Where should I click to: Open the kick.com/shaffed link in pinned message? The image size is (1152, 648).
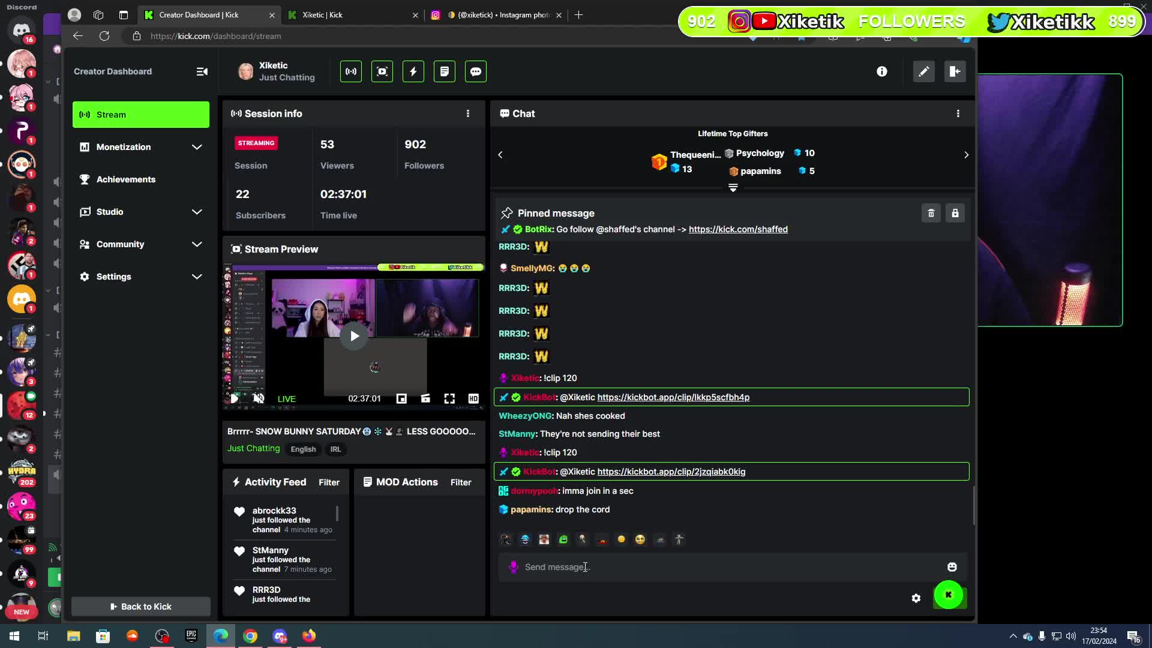[x=737, y=229]
